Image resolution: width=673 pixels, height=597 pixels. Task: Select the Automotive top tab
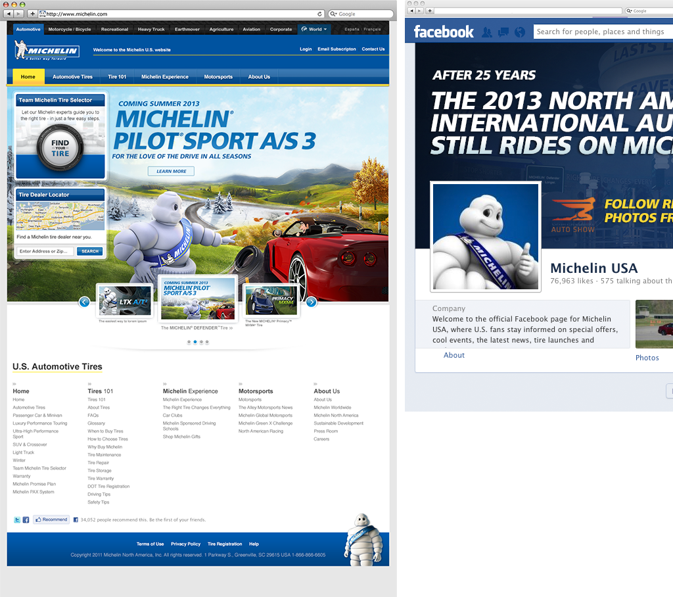tap(28, 29)
